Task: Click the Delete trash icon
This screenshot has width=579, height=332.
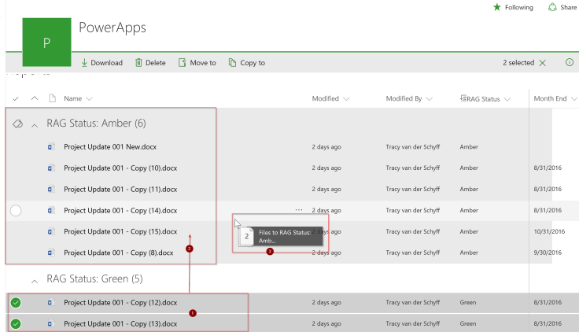Action: [x=138, y=63]
